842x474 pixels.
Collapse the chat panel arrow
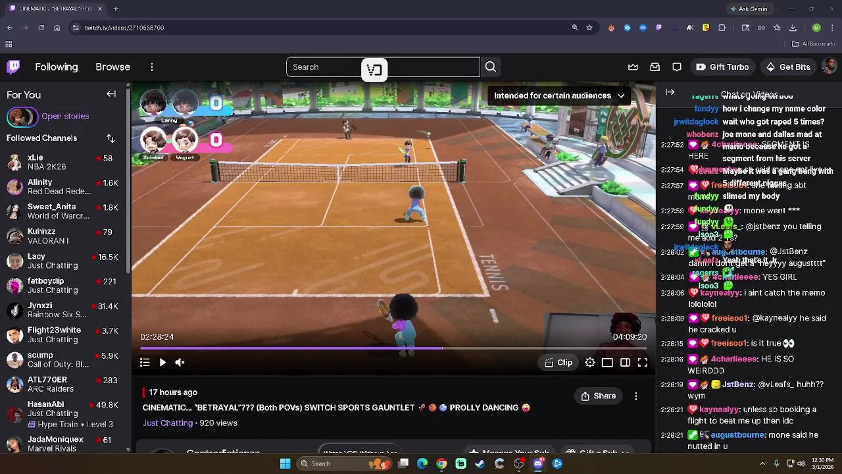(670, 92)
